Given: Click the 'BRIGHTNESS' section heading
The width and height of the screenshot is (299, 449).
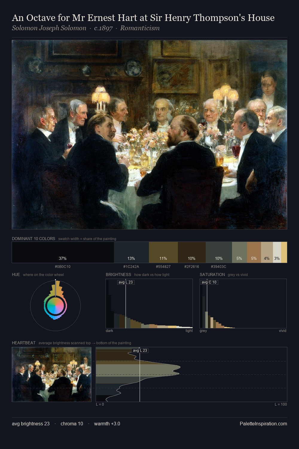Looking at the screenshot, I should pos(118,274).
